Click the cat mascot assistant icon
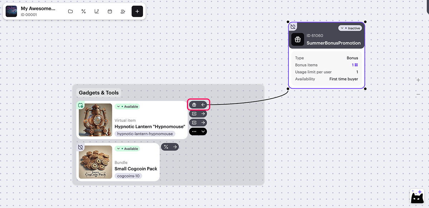The height and width of the screenshot is (208, 429). 417,196
